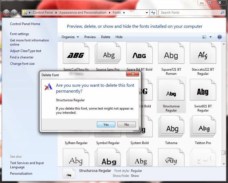The image size is (228, 183).
Task: Select the SonicCutThru Hv font icon
Action: [x=76, y=53]
